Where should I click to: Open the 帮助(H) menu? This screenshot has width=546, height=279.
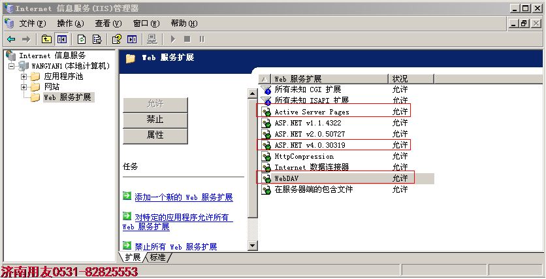pos(184,24)
